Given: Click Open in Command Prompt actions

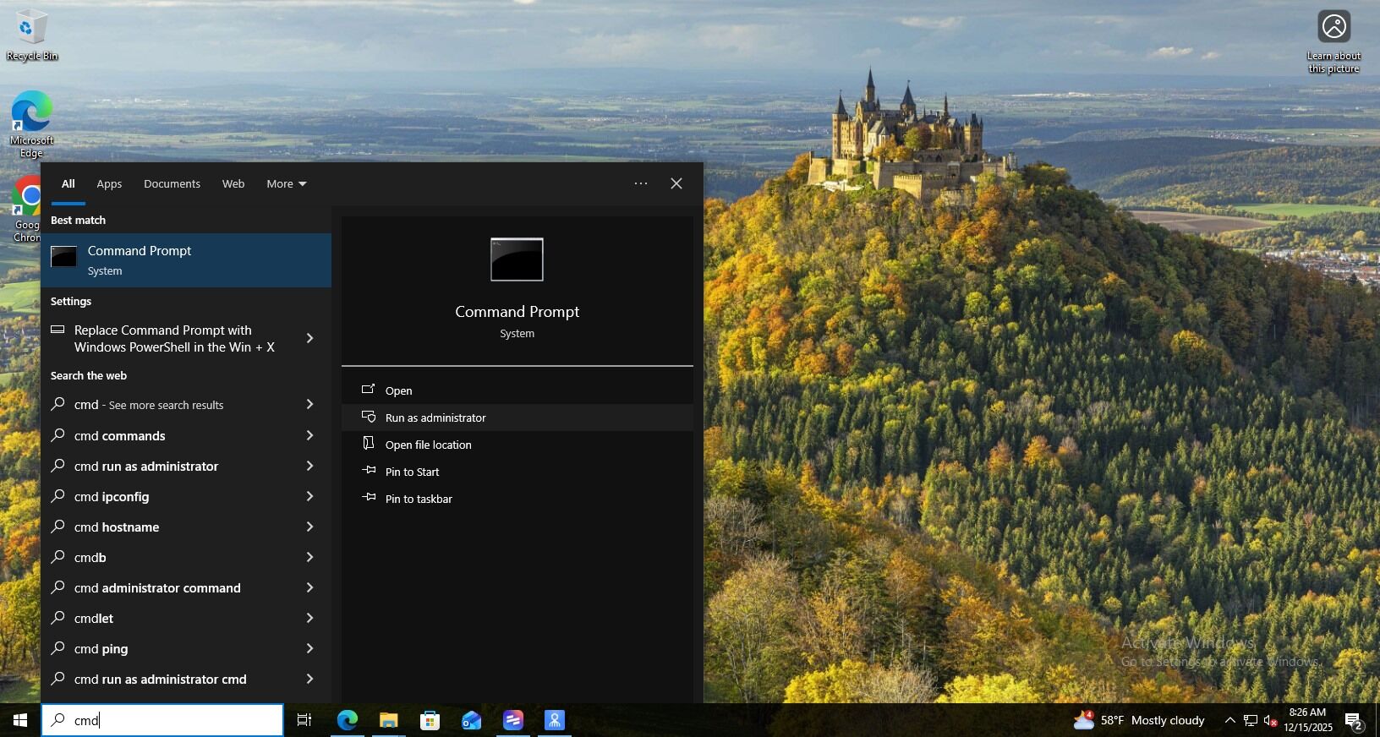Looking at the screenshot, I should [517, 390].
